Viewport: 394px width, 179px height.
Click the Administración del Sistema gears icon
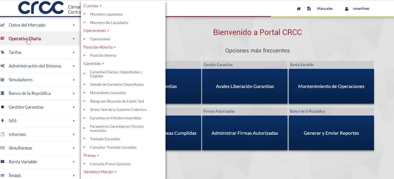coord(2,66)
